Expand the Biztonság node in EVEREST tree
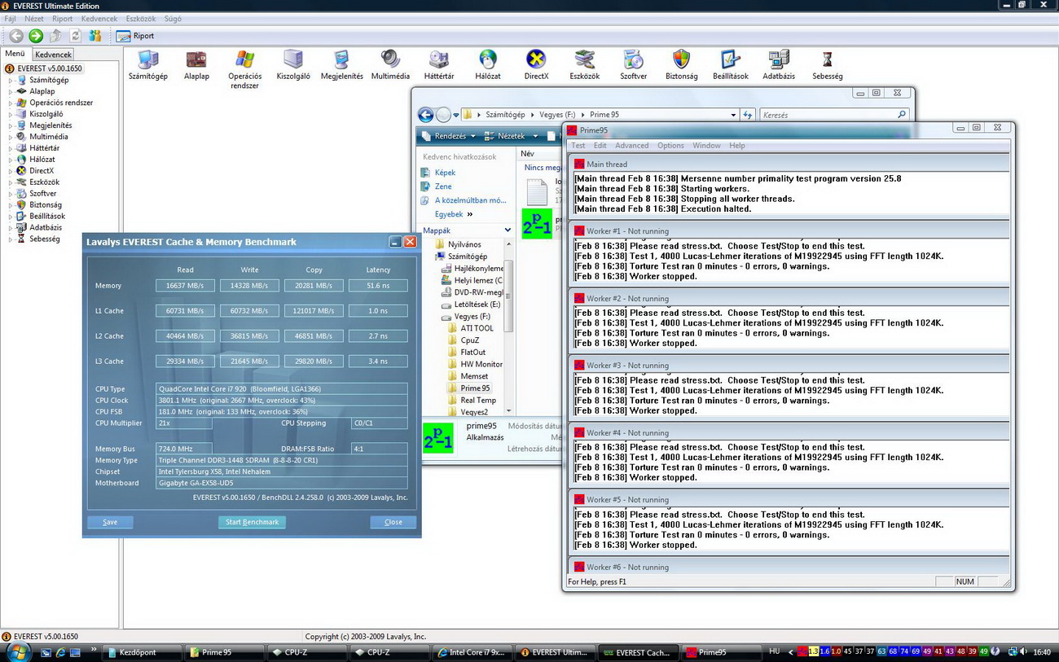Image resolution: width=1059 pixels, height=662 pixels. pyautogui.click(x=11, y=204)
